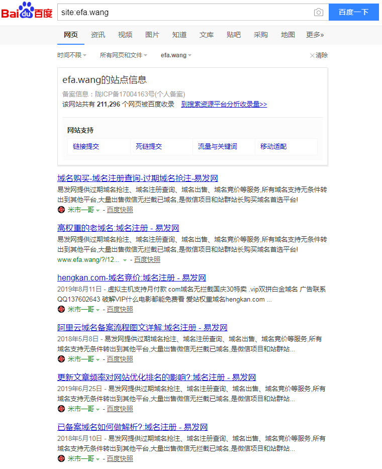
Task: Click the 链接提交 link
Action: tap(86, 147)
